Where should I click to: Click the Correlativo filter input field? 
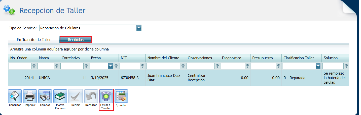72,66
